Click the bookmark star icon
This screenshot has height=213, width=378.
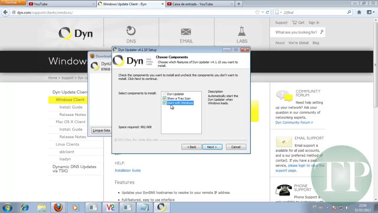coord(258,12)
